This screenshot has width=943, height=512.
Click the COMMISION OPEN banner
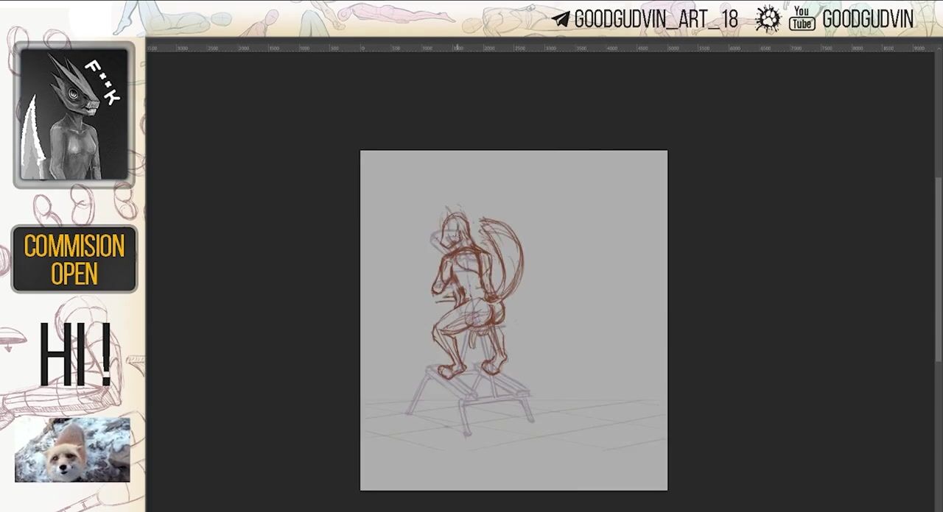coord(74,259)
